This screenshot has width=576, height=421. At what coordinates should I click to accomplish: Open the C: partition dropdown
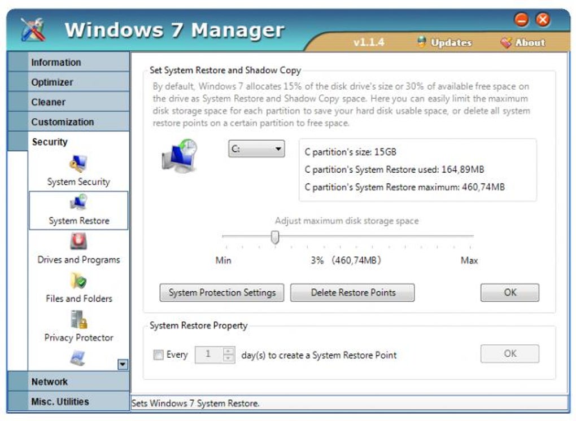(x=256, y=148)
